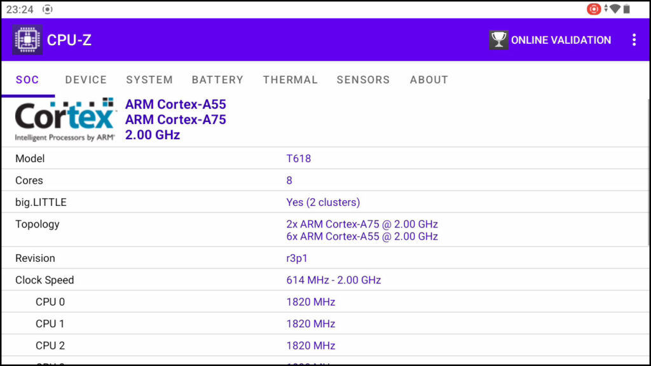Tap the Clock Speed row
Image resolution: width=651 pixels, height=366 pixels.
[325, 280]
